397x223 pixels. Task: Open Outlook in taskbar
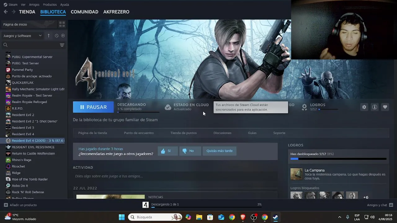tap(221, 217)
